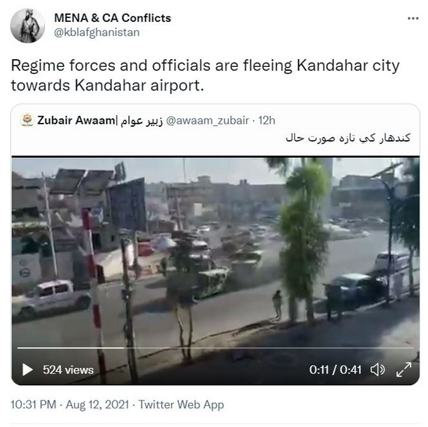Open the quoted tweet Pashto caption text
428x427 pixels.
pyautogui.click(x=348, y=138)
